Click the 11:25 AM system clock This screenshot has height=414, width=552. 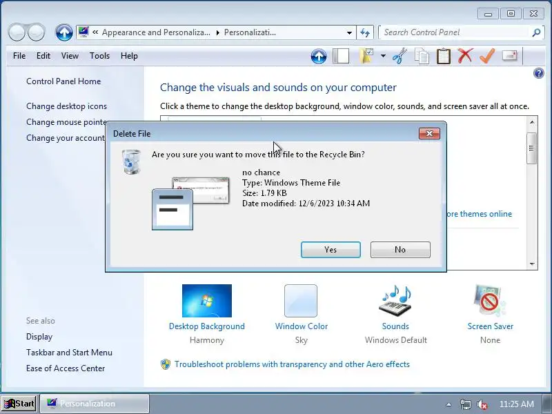click(x=516, y=404)
